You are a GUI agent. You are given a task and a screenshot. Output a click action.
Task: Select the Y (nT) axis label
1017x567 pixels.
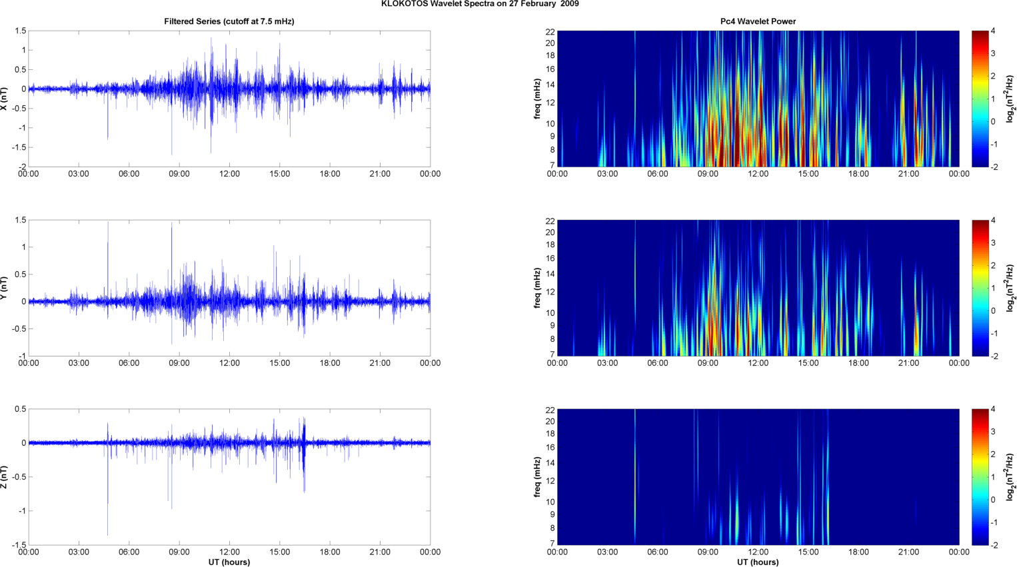[x=4, y=288]
